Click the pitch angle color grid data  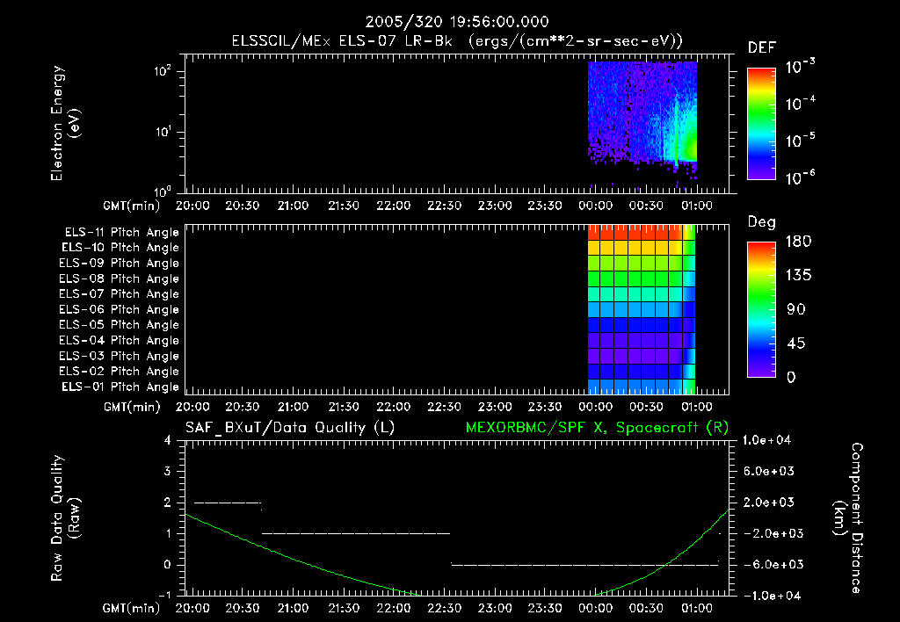coord(642,309)
